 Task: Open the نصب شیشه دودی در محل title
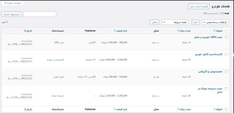pos(210,90)
